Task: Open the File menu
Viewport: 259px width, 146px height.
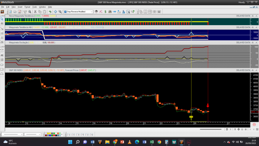Action: click(x=2, y=7)
